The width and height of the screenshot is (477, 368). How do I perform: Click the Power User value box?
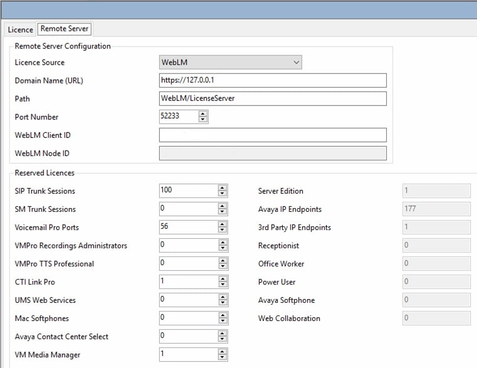coord(436,281)
